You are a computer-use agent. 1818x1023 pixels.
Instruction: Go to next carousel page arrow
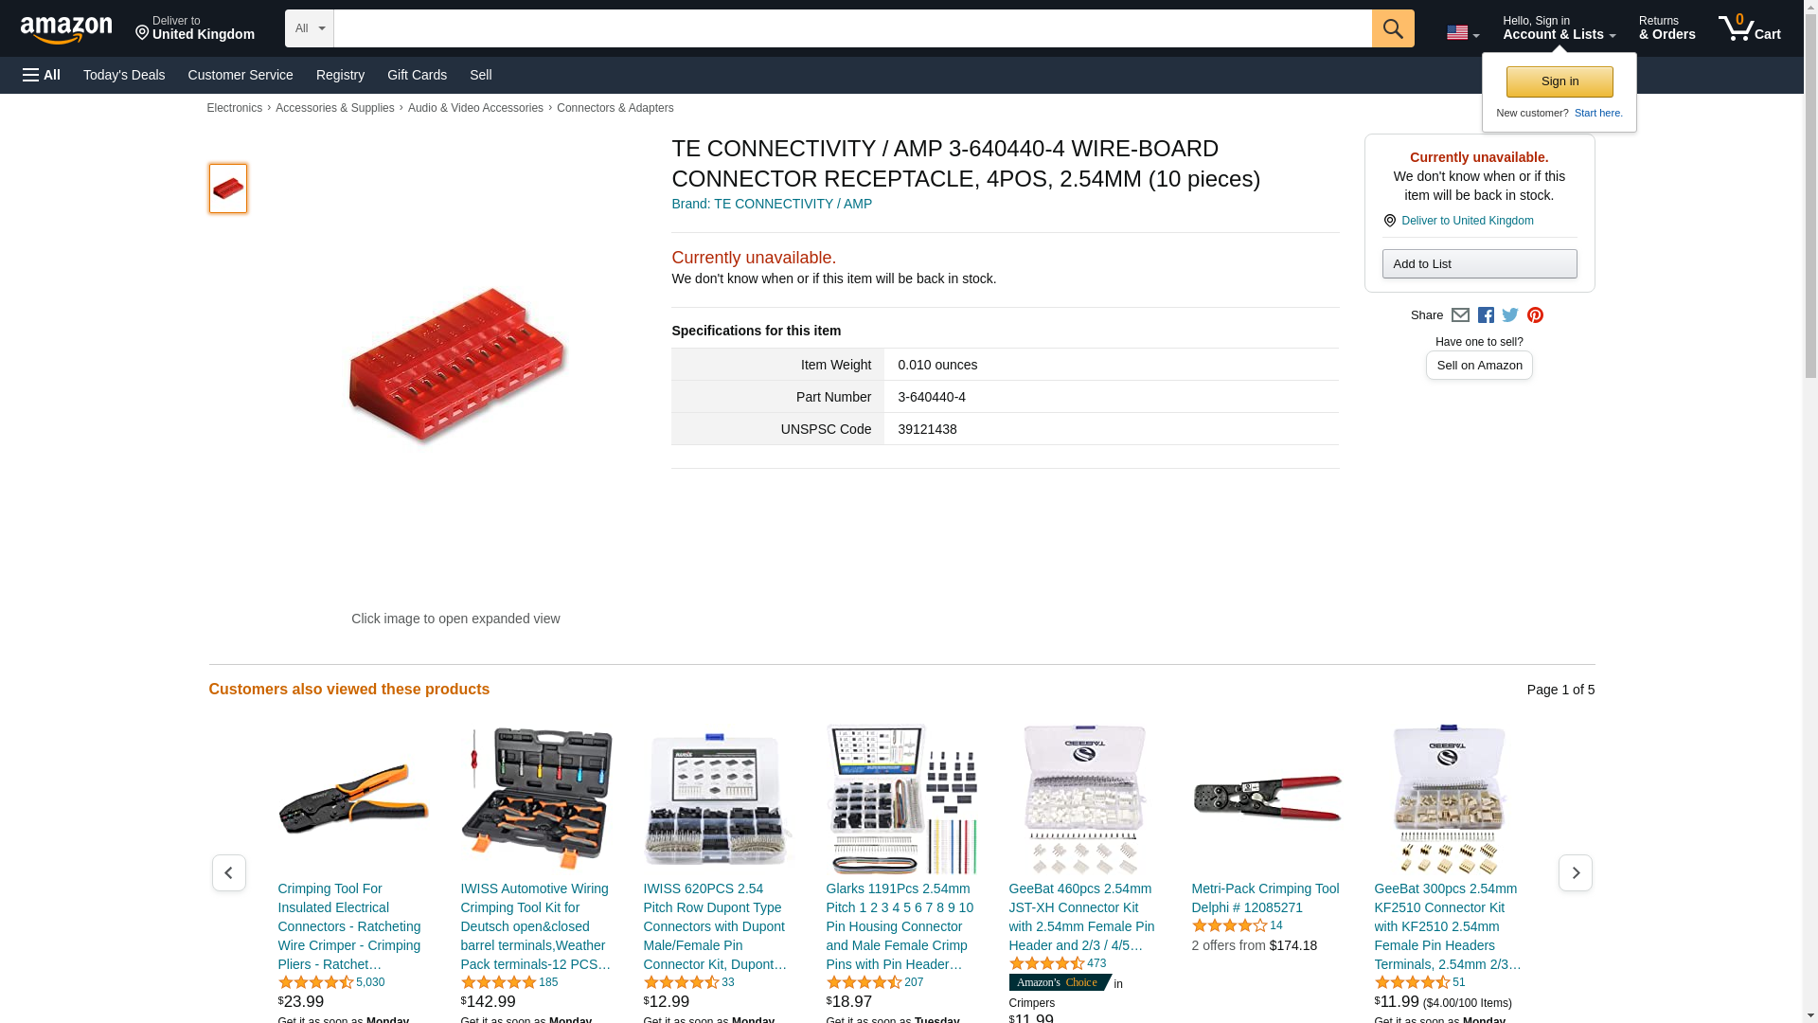1575,872
